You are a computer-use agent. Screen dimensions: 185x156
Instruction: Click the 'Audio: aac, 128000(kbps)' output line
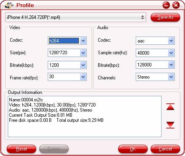[50, 110]
